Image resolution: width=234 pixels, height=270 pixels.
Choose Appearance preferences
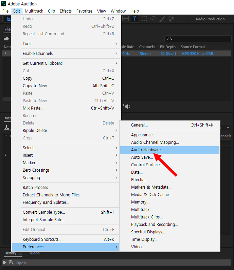pos(170,135)
